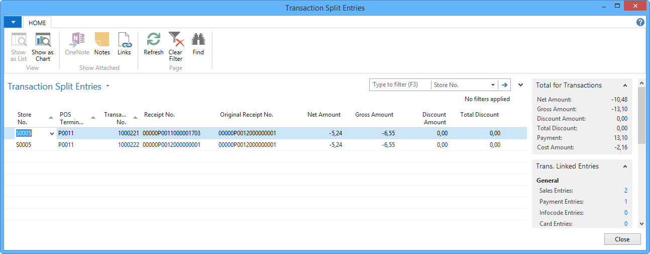
Task: Refresh the page with Refresh icon
Action: tap(153, 40)
